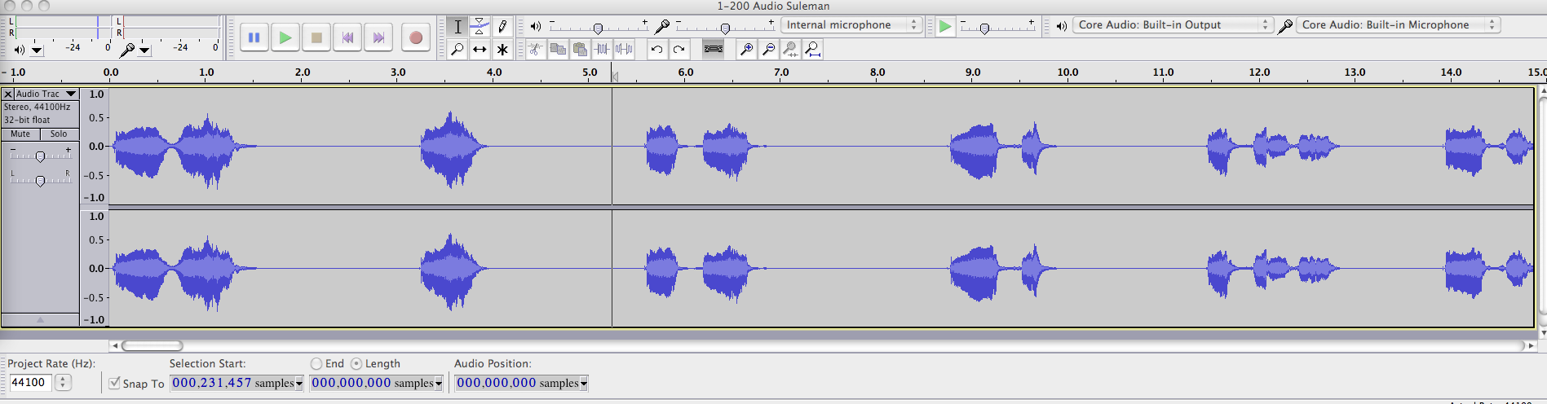The width and height of the screenshot is (1547, 404).
Task: Click the input volume slider handle
Action: tap(725, 29)
